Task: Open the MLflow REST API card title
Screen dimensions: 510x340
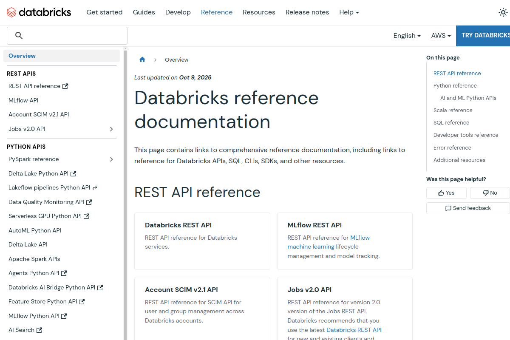Action: pyautogui.click(x=314, y=225)
